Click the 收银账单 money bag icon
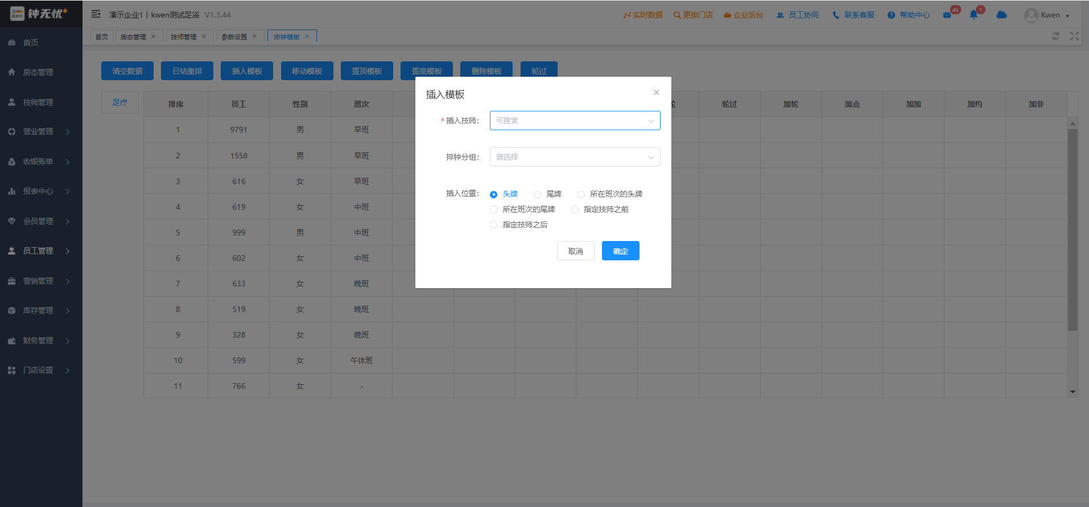 [11, 161]
